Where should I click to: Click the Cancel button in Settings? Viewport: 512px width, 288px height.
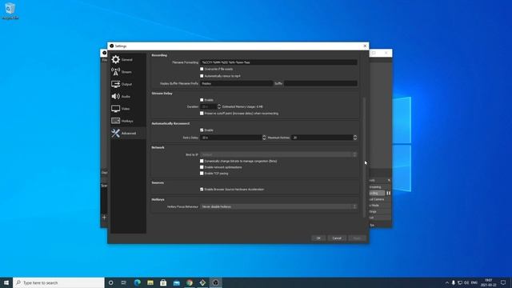click(337, 238)
